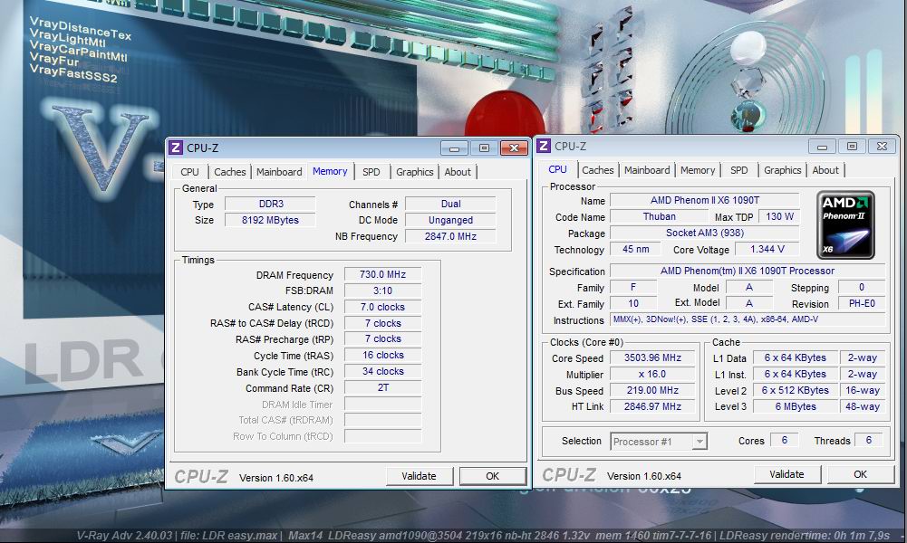Open Mainboard tab in left Memory window
The image size is (907, 543).
[x=279, y=172]
